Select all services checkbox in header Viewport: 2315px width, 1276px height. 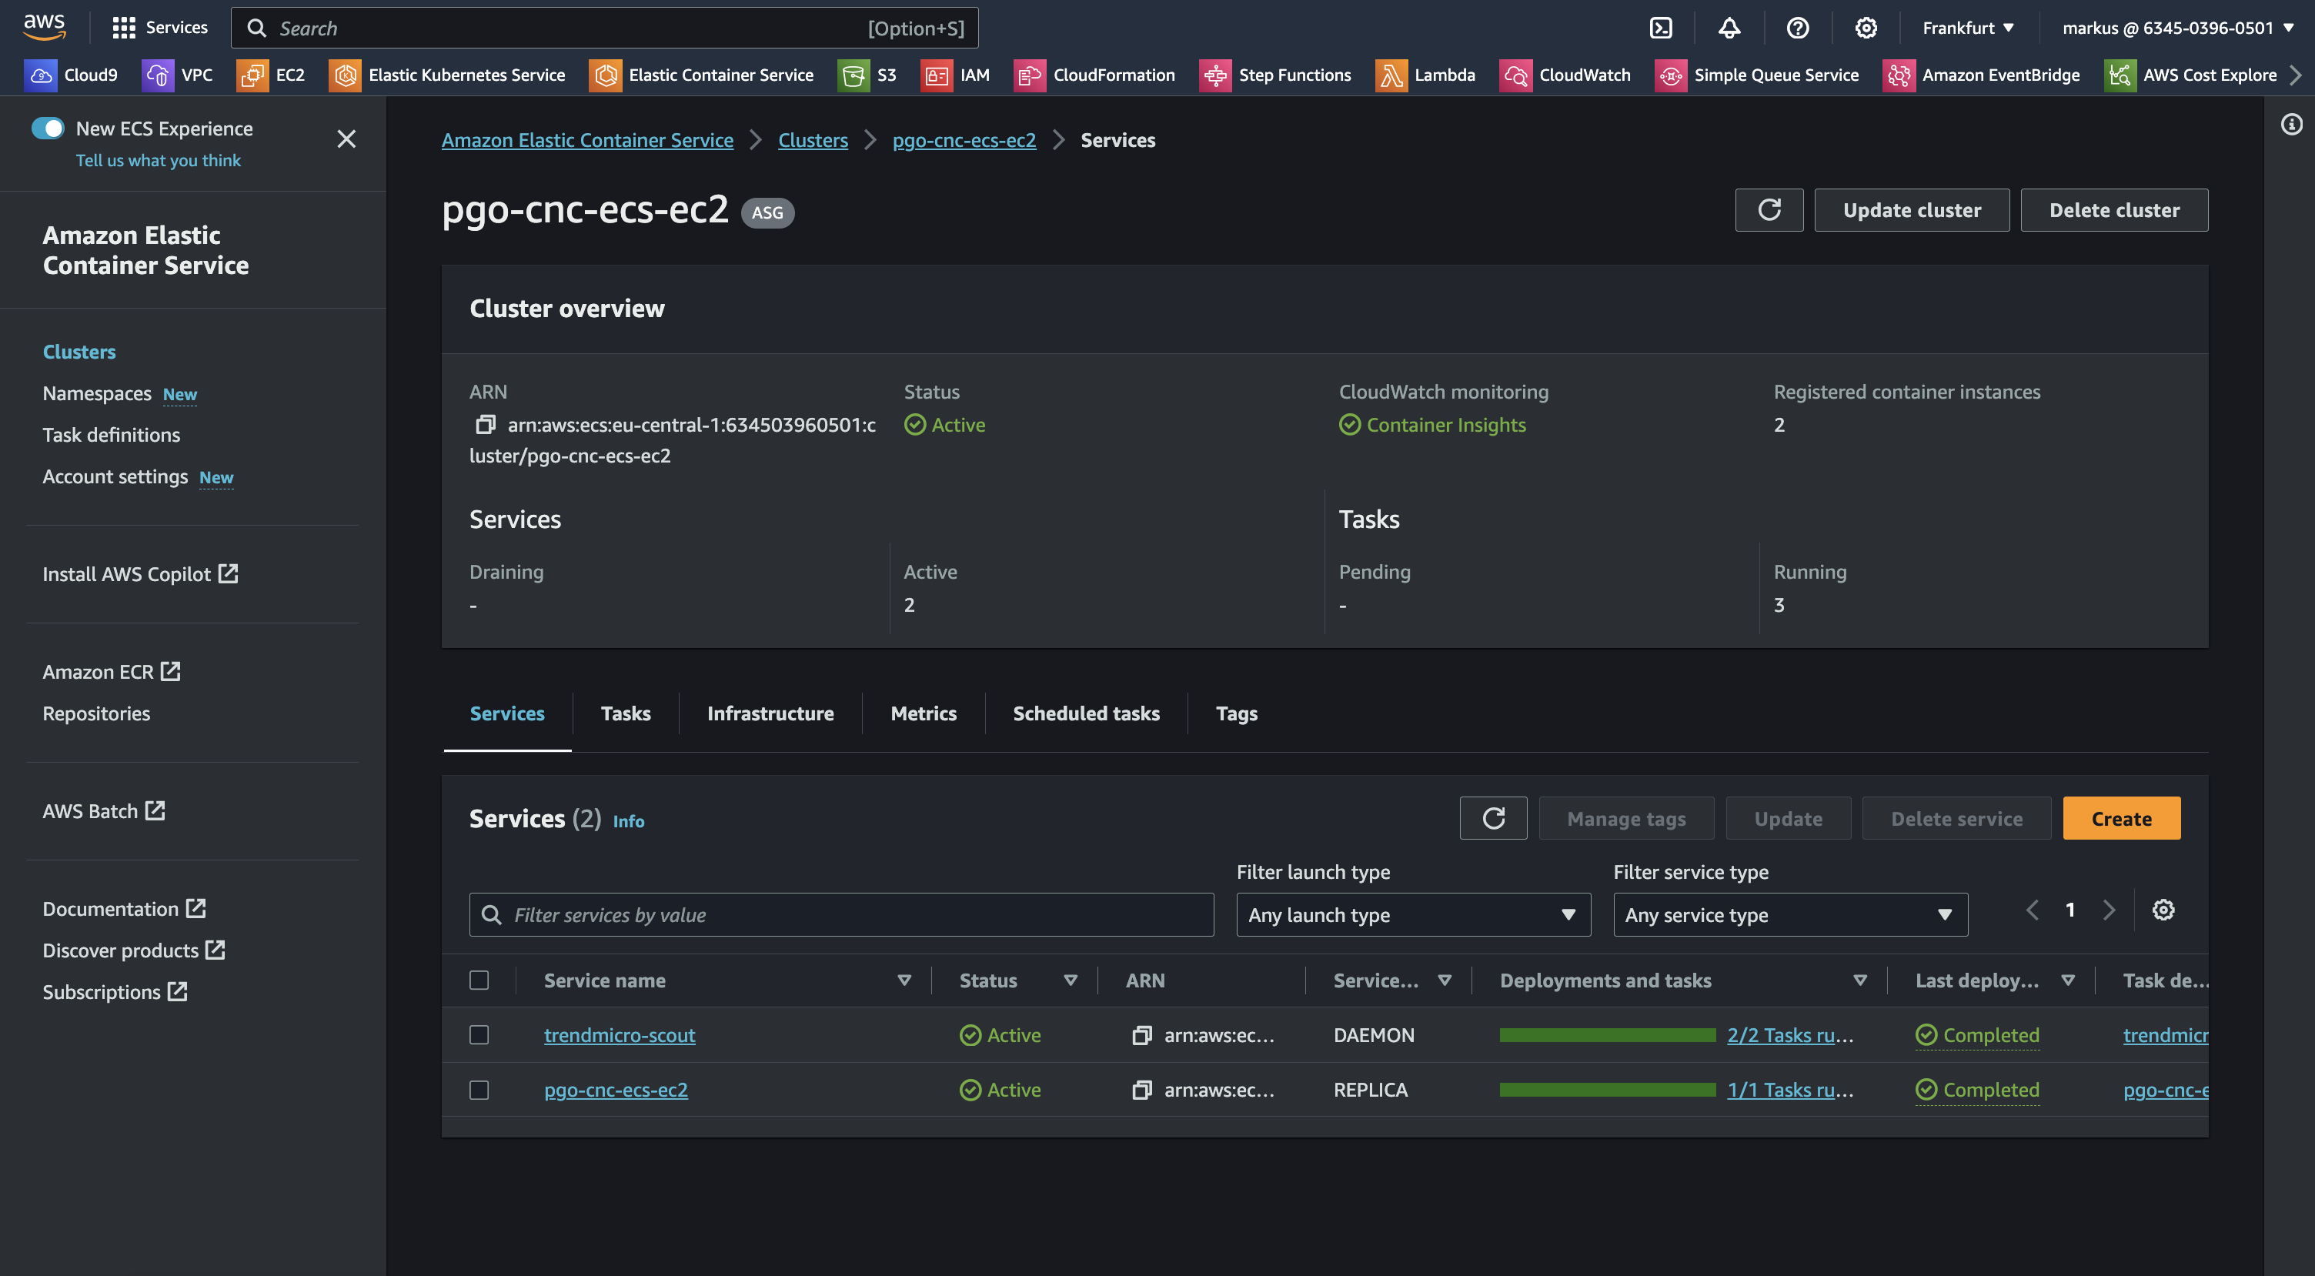[479, 980]
